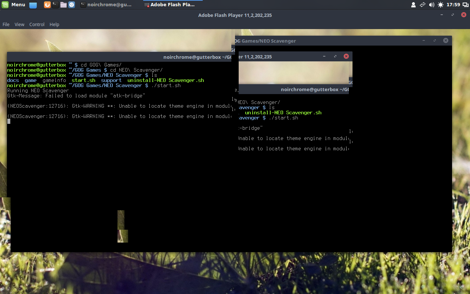Close the GOG Games/NEO Scavenger window
470x294 pixels.
(445, 40)
